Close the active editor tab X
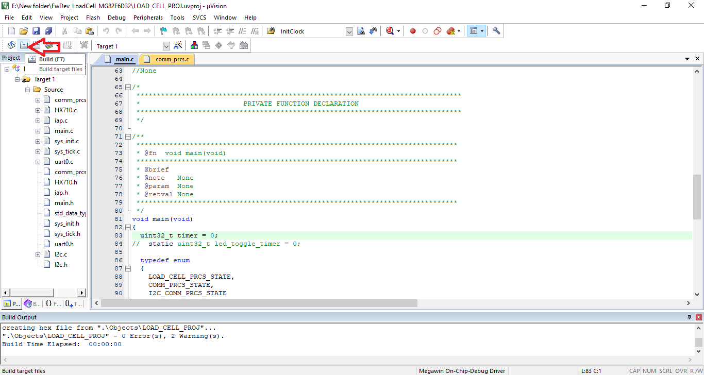This screenshot has height=375, width=704. click(697, 59)
